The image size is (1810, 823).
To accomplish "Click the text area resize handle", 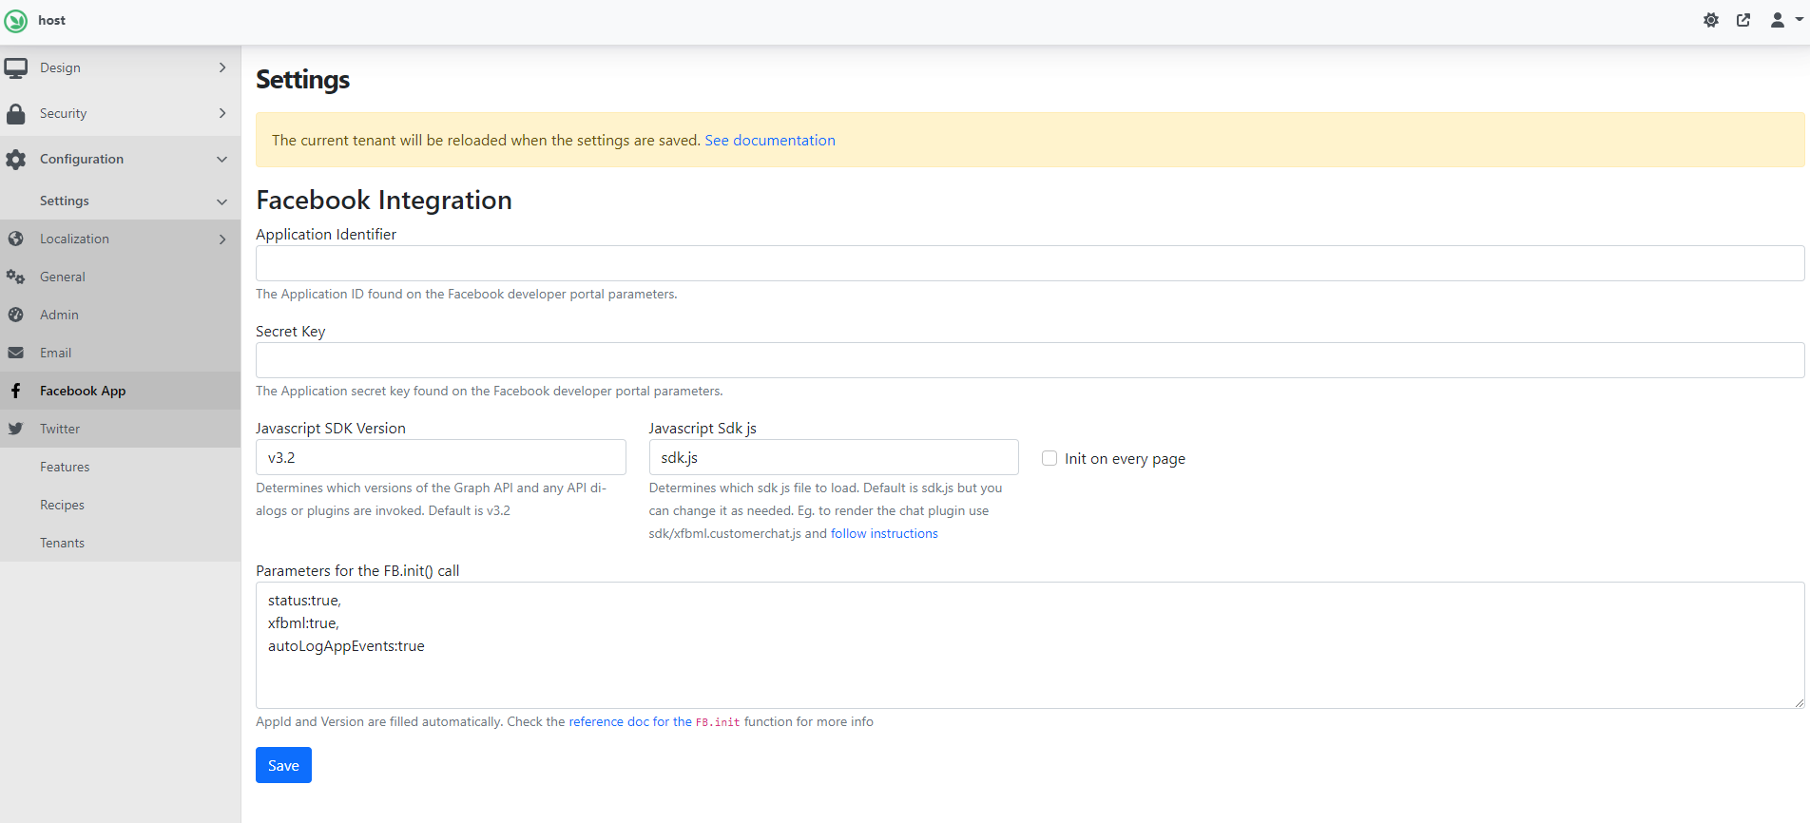I will (x=1799, y=703).
